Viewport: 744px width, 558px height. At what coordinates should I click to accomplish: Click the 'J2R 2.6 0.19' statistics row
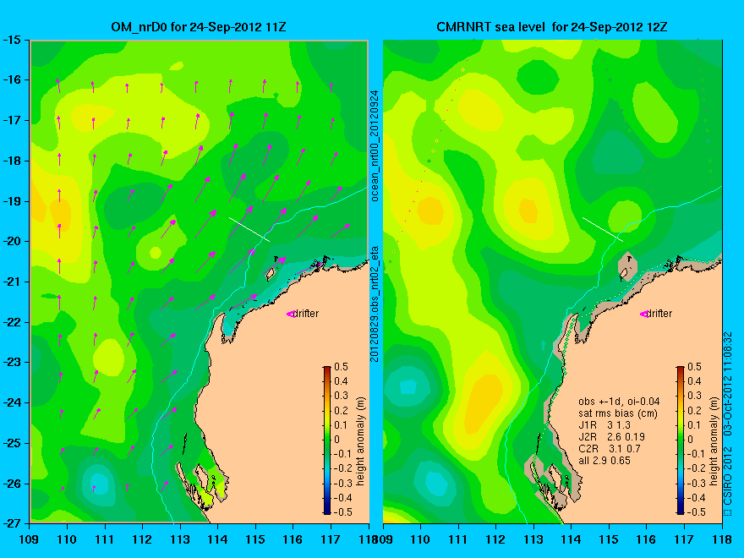point(611,437)
